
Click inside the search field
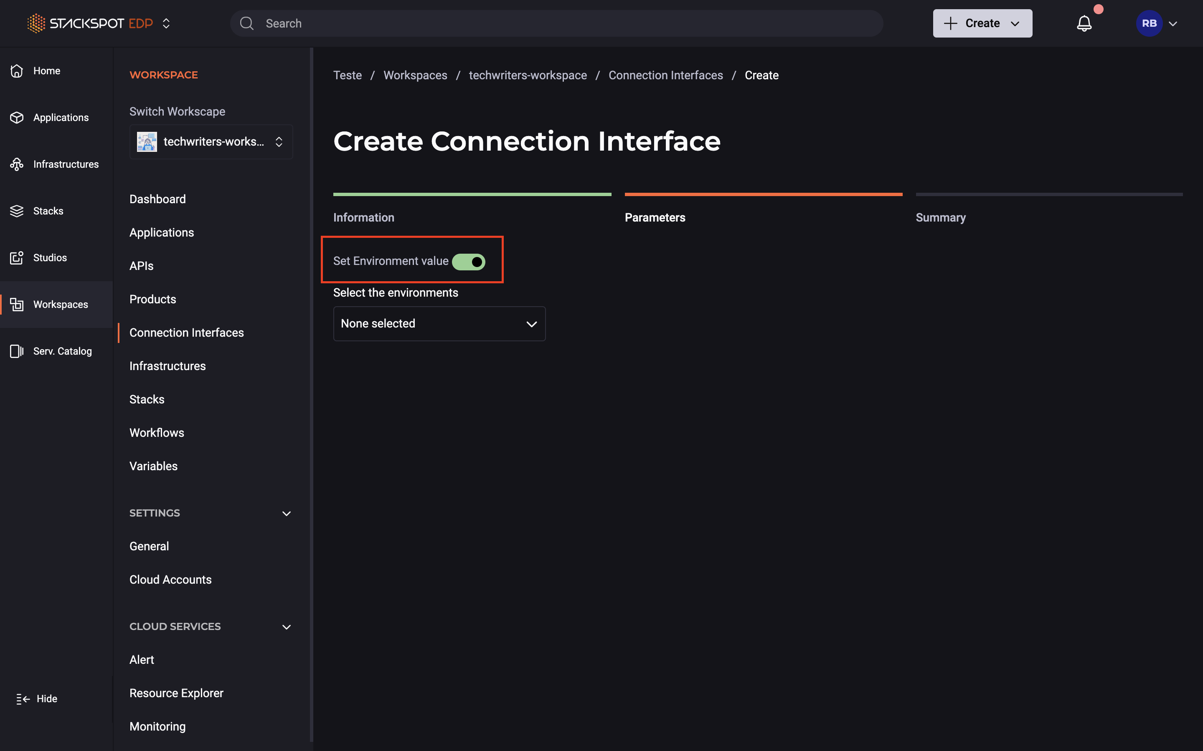[x=547, y=23]
